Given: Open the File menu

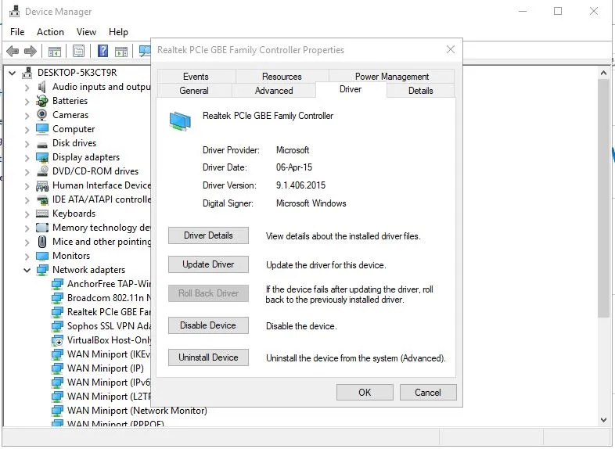Looking at the screenshot, I should coord(17,32).
